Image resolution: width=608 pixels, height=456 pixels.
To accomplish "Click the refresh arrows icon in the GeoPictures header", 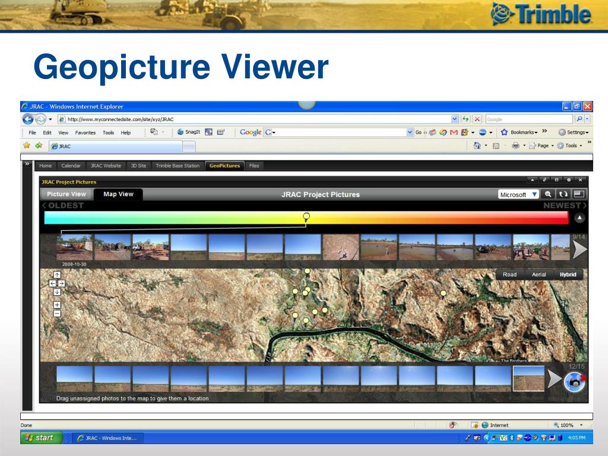I will tap(563, 194).
